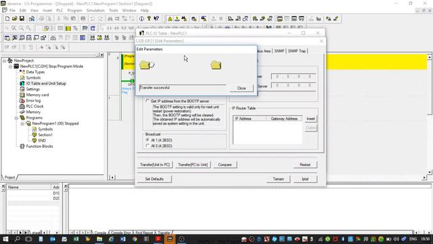433x244 pixels.
Task: Open Chrome from the taskbar
Action: click(x=135, y=239)
